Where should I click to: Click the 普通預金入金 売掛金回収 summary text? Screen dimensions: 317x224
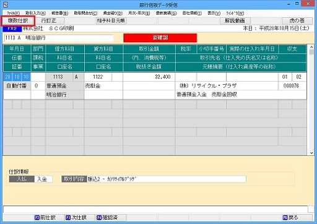point(207,95)
